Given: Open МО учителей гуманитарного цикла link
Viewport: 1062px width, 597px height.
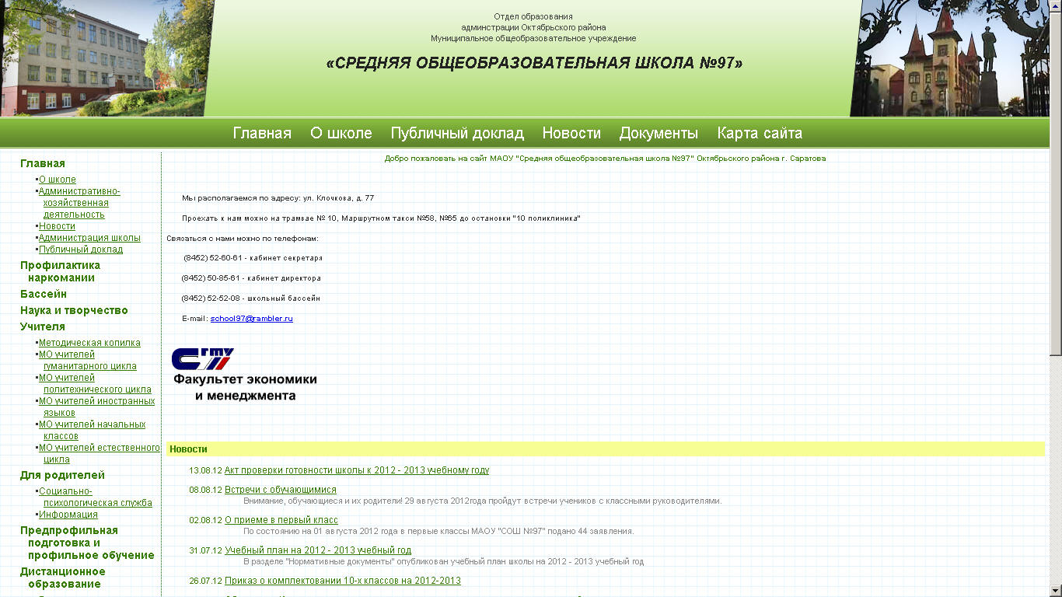Looking at the screenshot, I should click(x=88, y=360).
